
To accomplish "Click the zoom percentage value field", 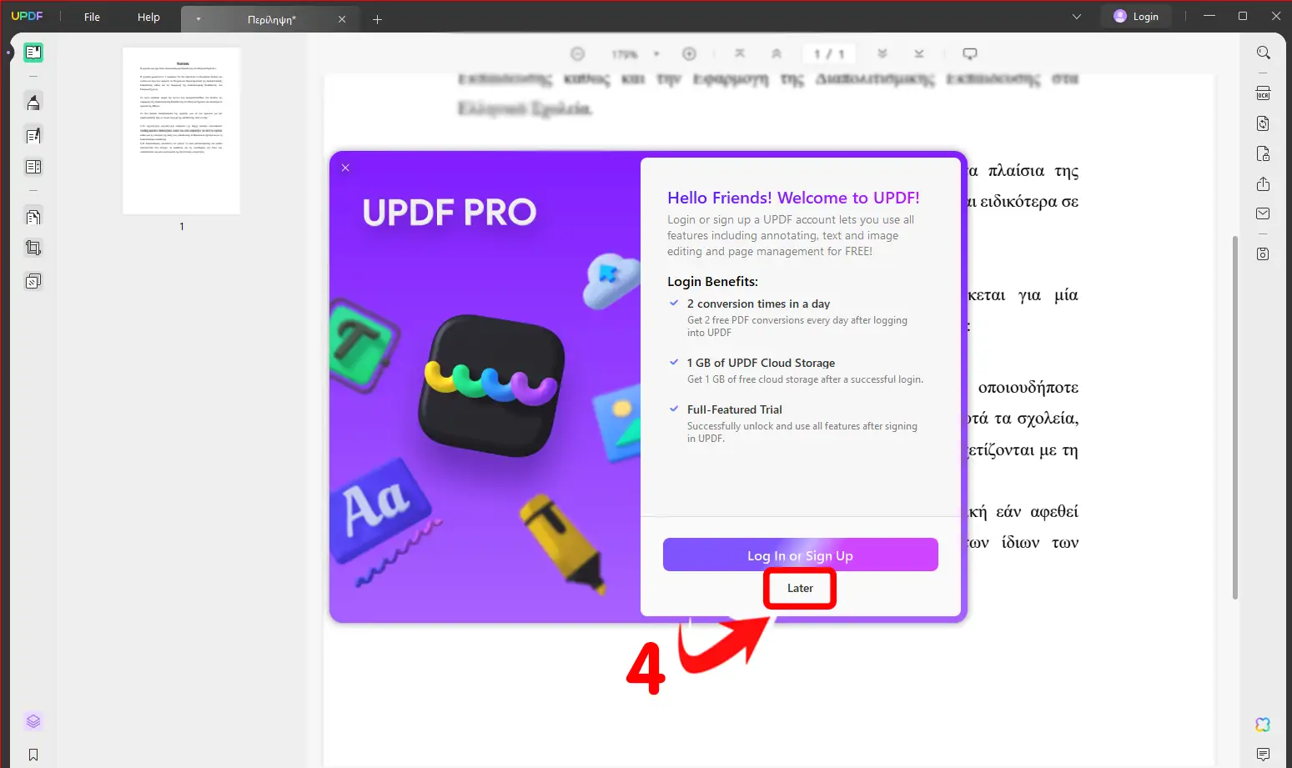I will pyautogui.click(x=625, y=53).
